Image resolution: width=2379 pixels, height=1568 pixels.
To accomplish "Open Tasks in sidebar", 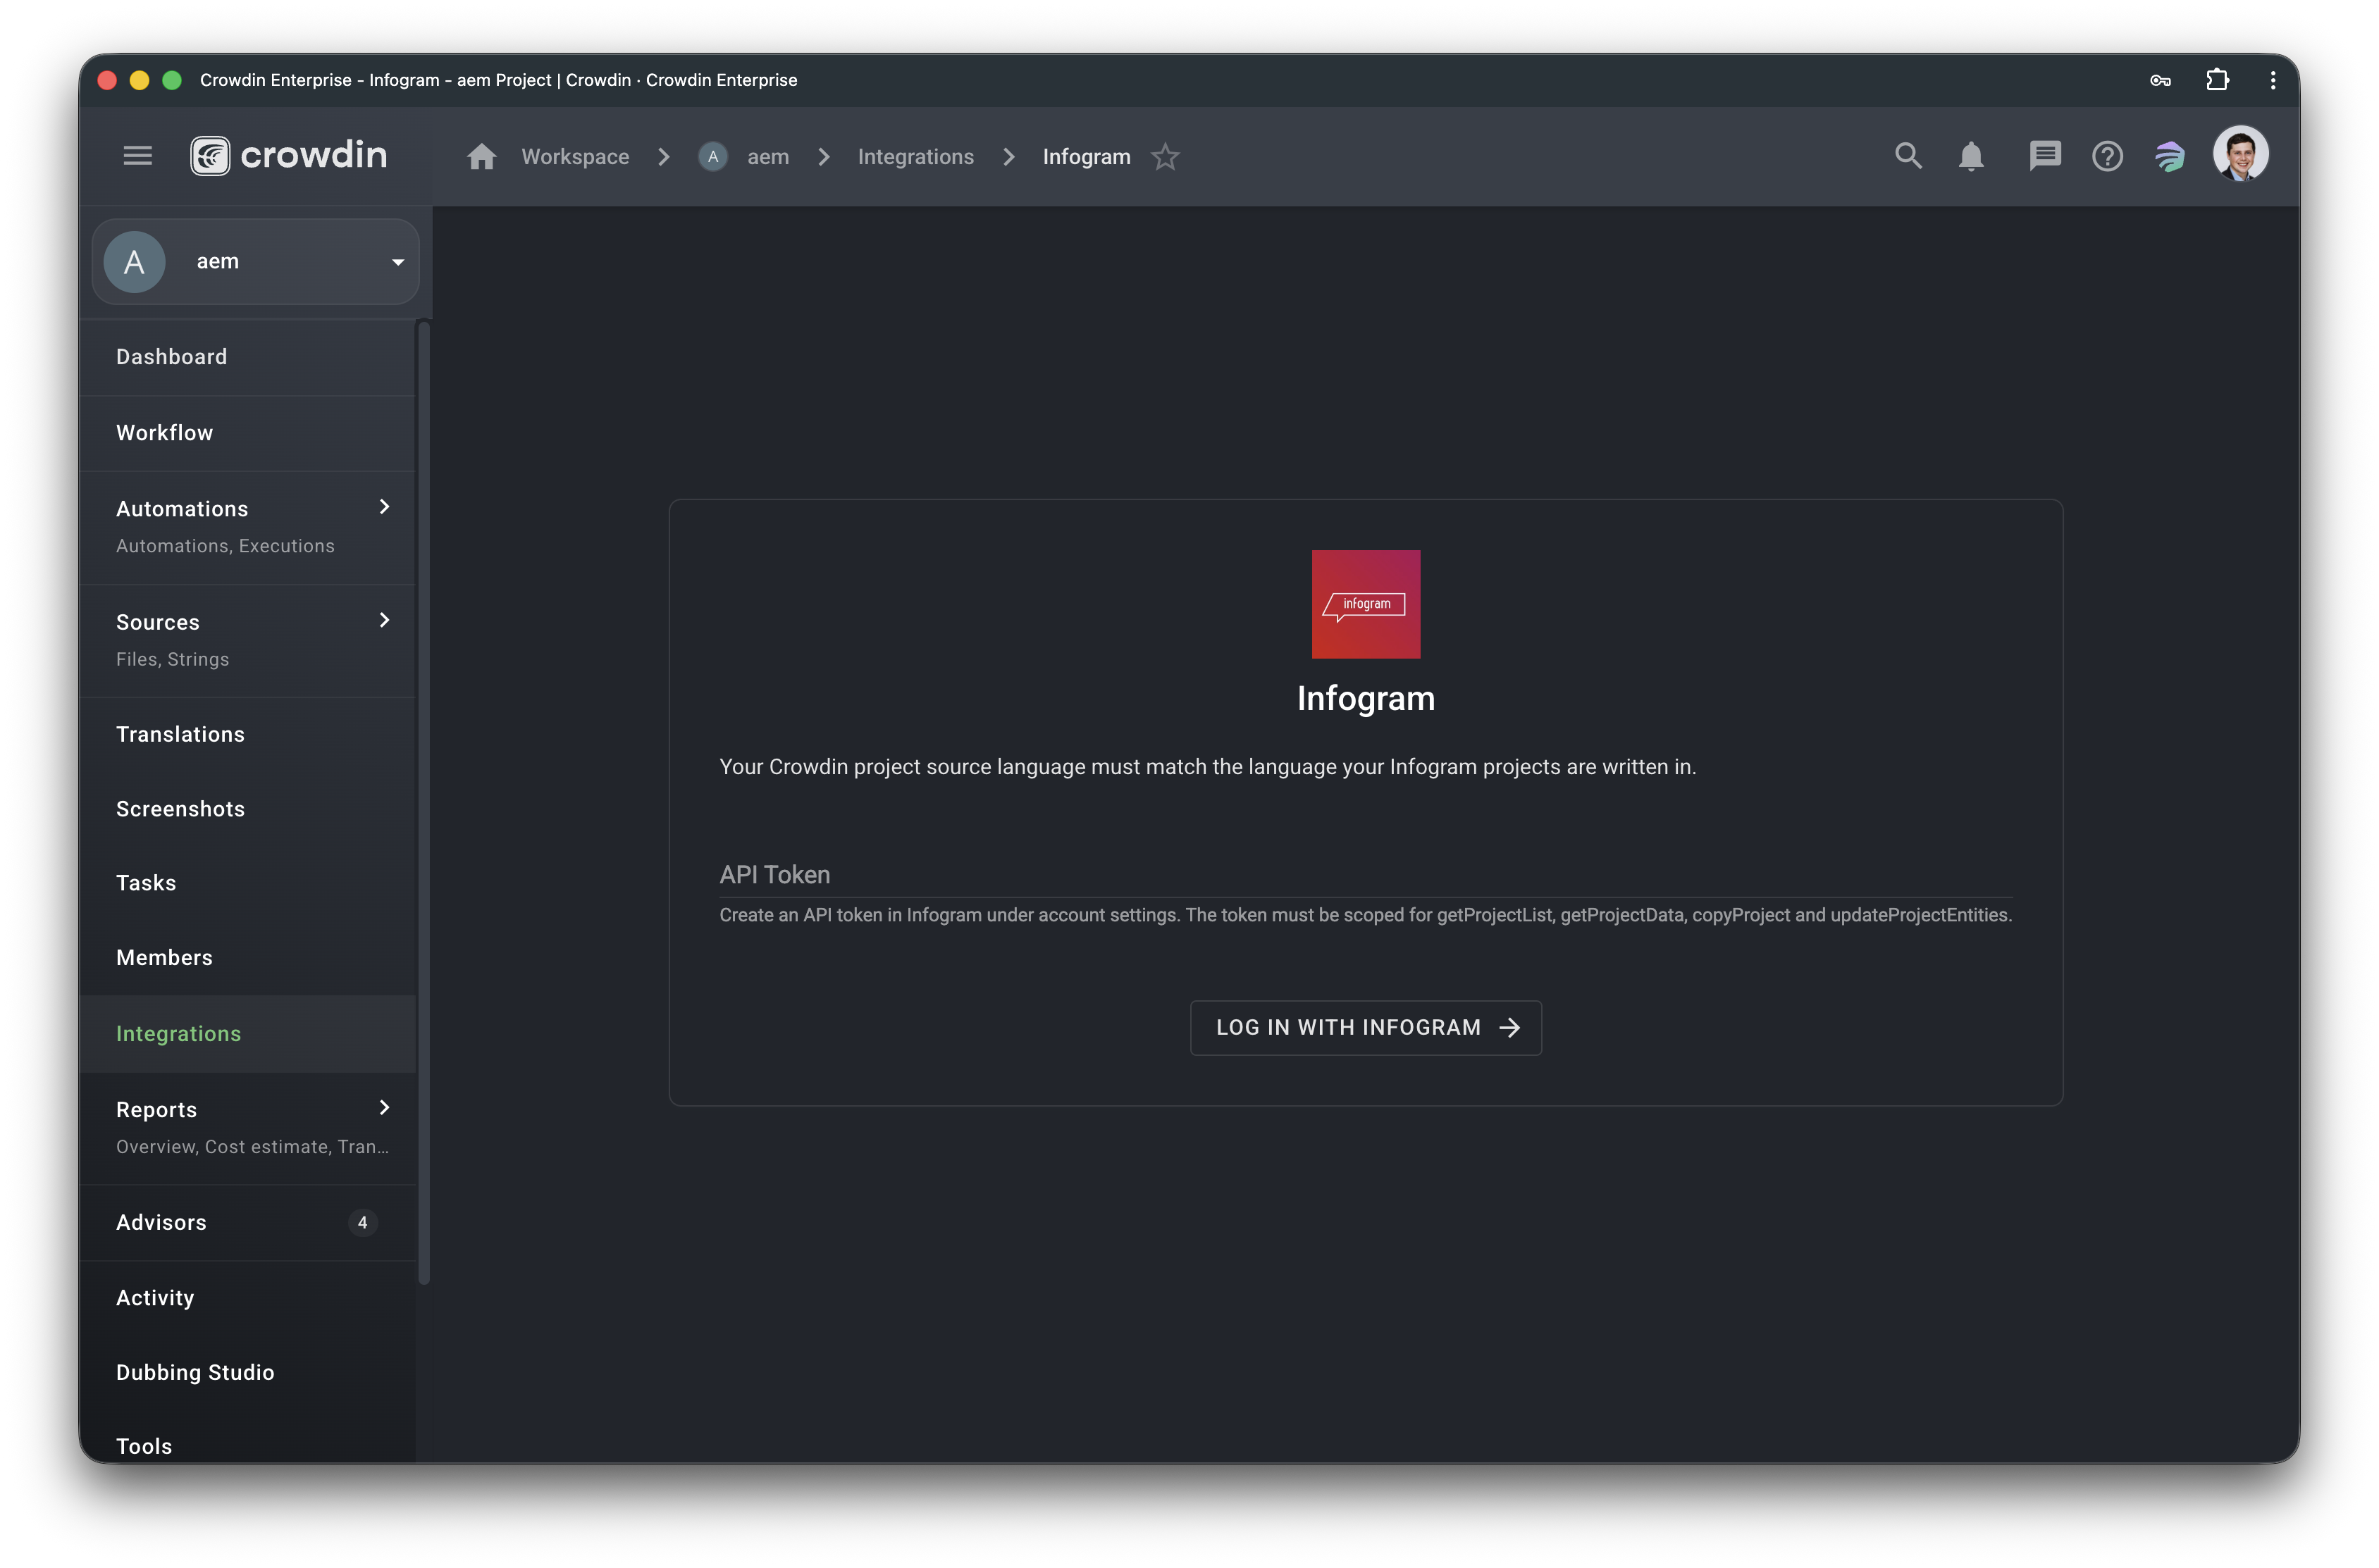I will coord(248,883).
